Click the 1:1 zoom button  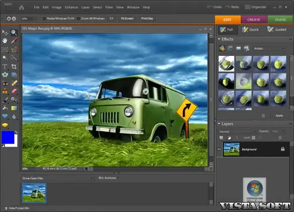(112, 19)
